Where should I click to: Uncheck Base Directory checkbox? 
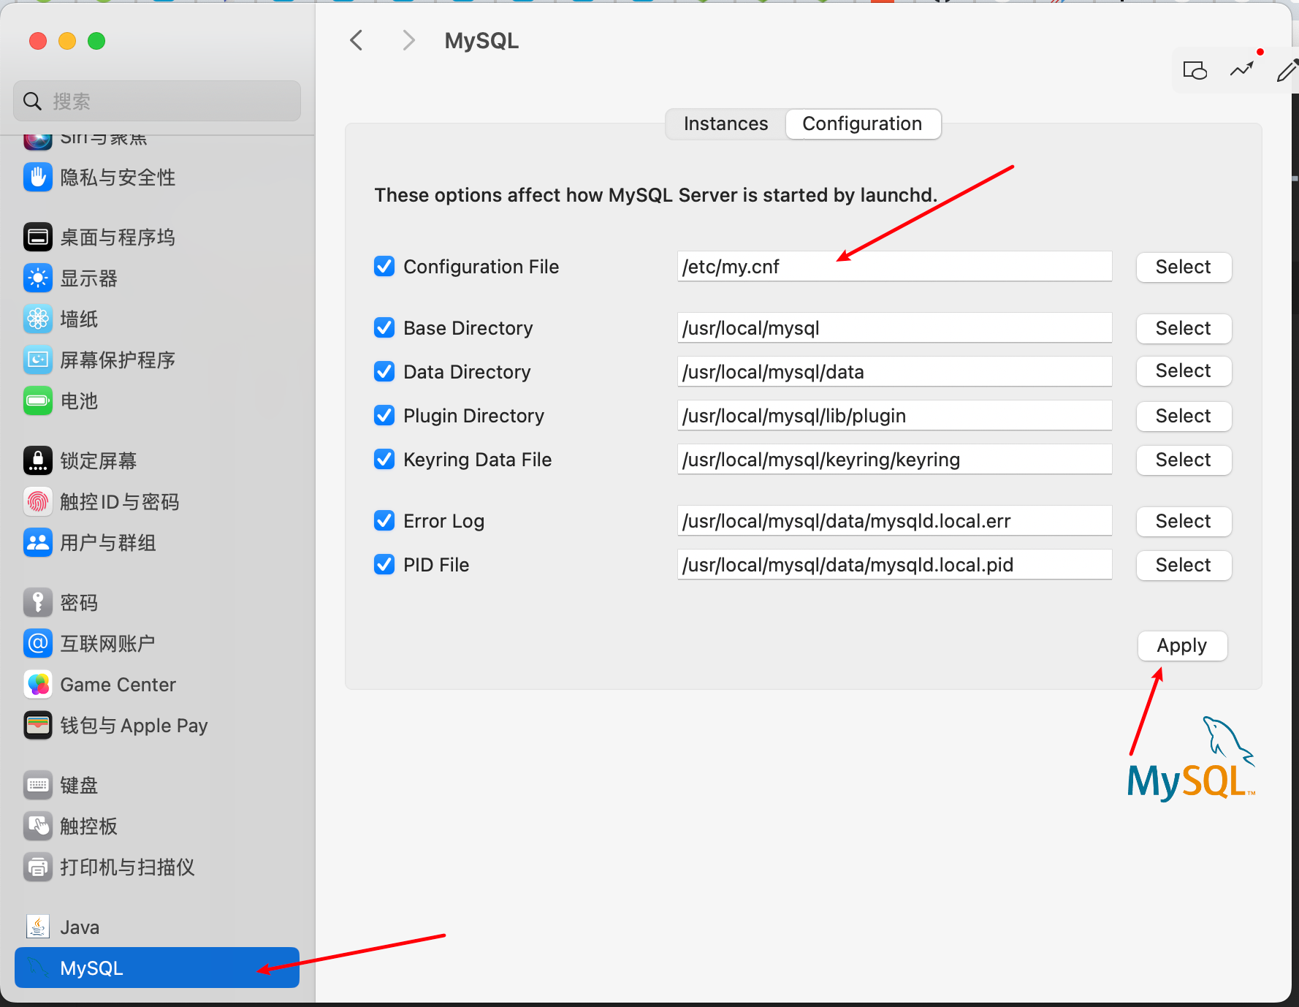384,327
